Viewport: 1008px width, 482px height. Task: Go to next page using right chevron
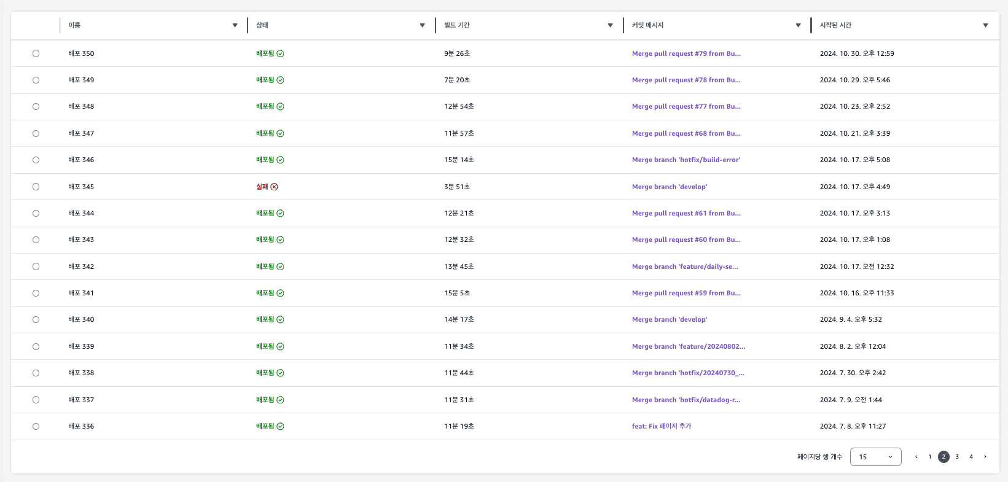[x=985, y=457]
